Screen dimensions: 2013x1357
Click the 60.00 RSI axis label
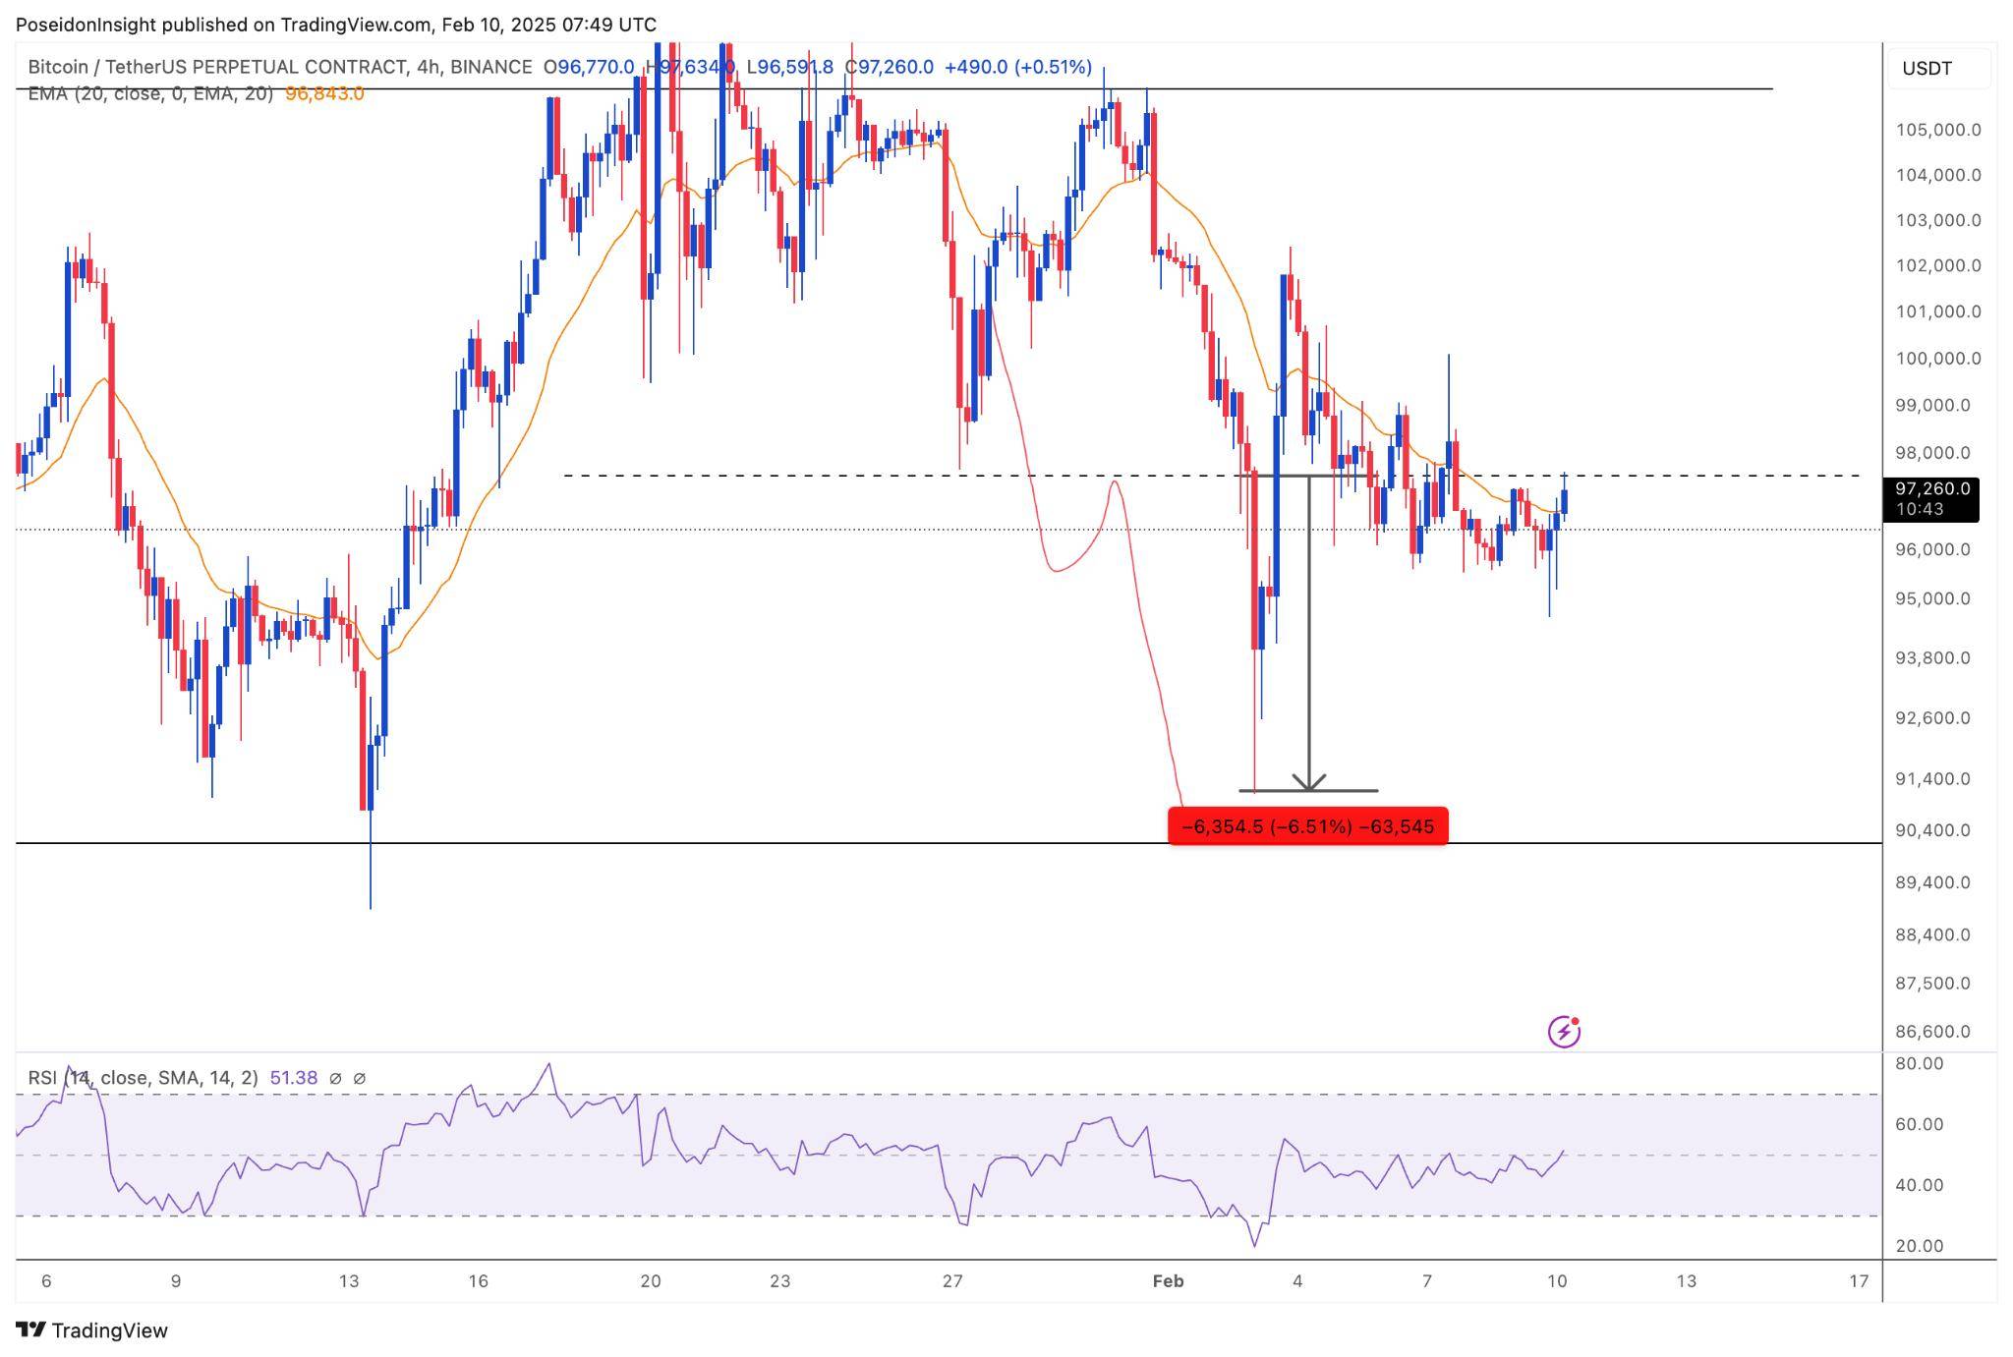point(1919,1124)
